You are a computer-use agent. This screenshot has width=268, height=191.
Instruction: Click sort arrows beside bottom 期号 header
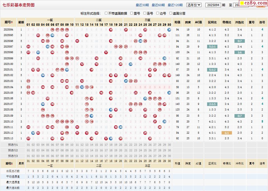click(x=12, y=164)
